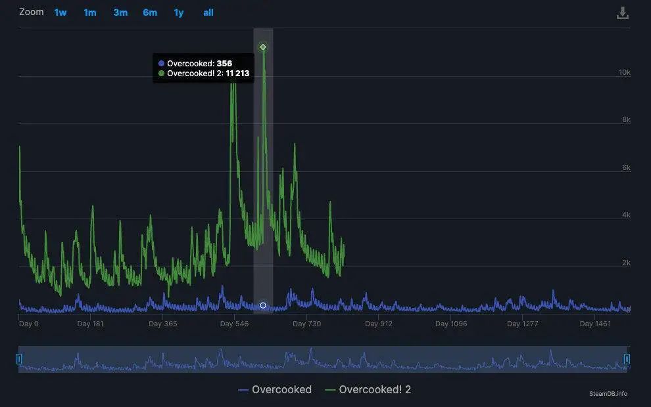
Task: Click the tooltip showing Overcooked! 2: 11 213
Action: coord(203,68)
